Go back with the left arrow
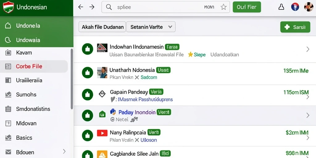This screenshot has height=158, width=316. (x=81, y=7)
